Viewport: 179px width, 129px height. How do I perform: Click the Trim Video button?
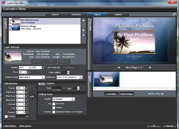[69, 68]
